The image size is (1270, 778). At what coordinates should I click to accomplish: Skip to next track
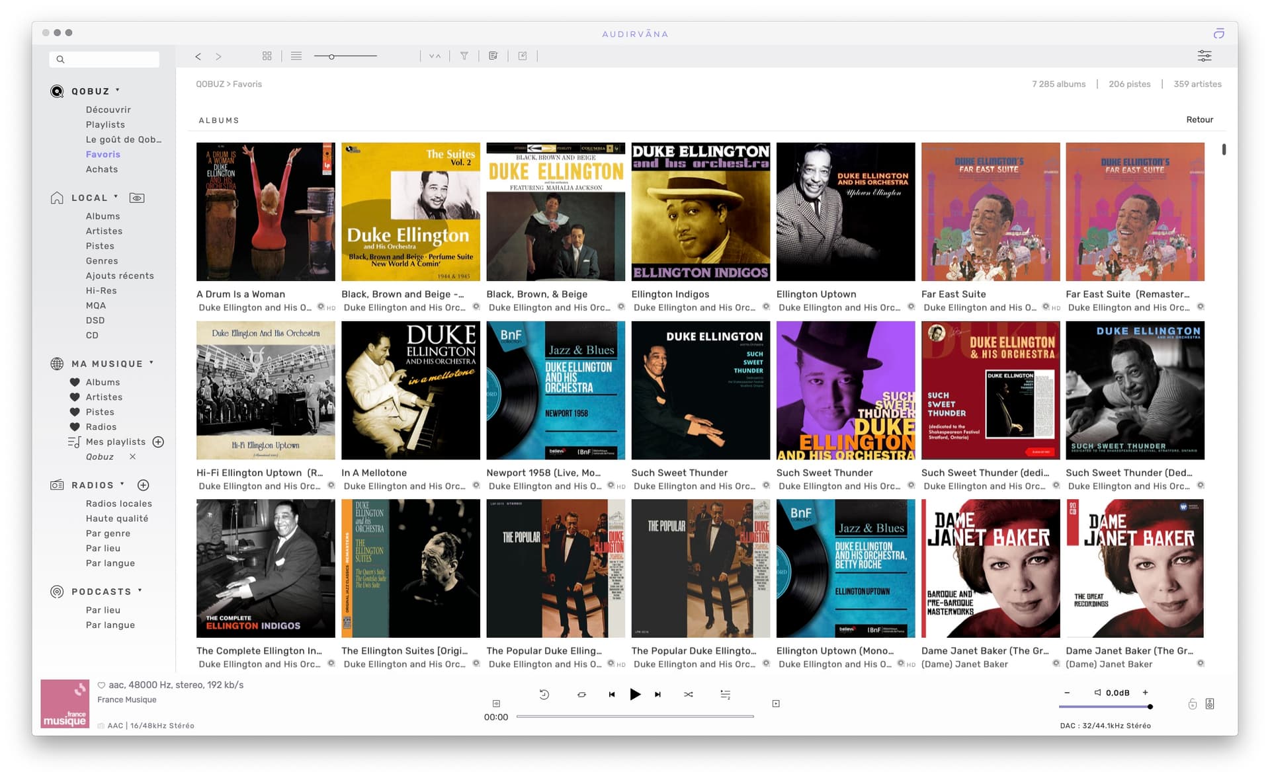pos(657,694)
